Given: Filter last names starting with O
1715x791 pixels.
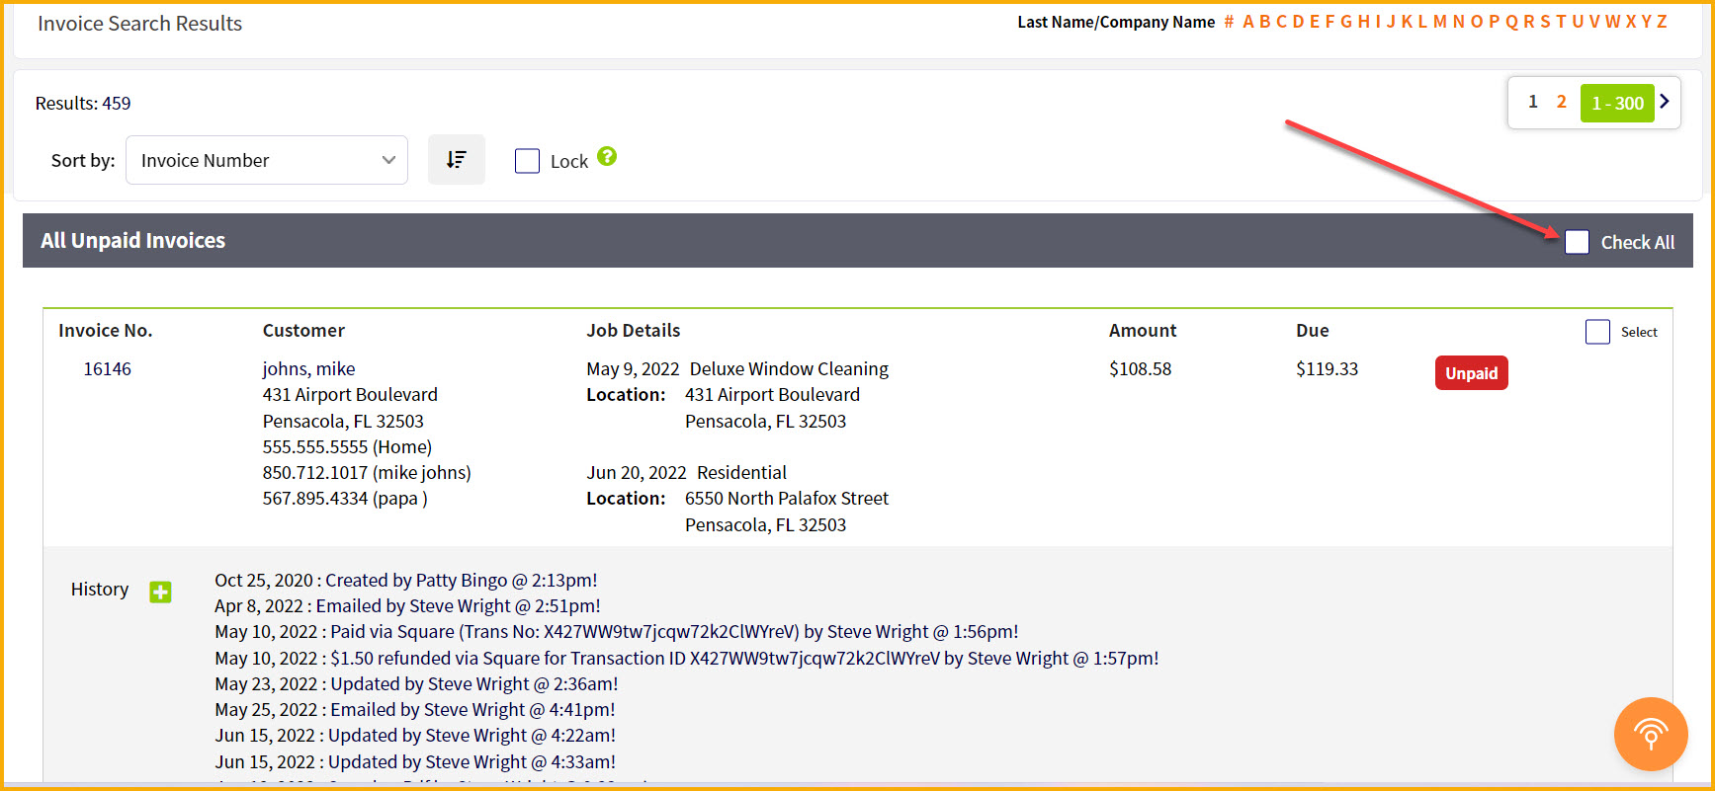Looking at the screenshot, I should coord(1477,22).
